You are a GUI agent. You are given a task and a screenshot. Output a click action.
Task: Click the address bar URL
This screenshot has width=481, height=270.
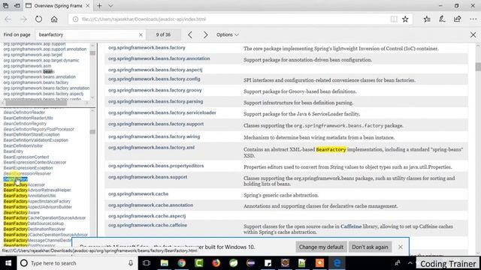point(144,19)
